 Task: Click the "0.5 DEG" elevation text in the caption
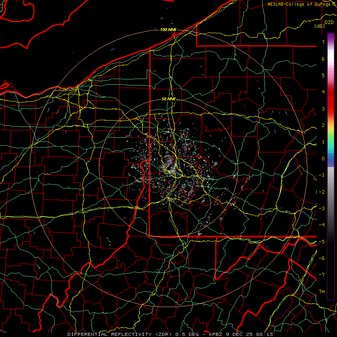(x=188, y=334)
